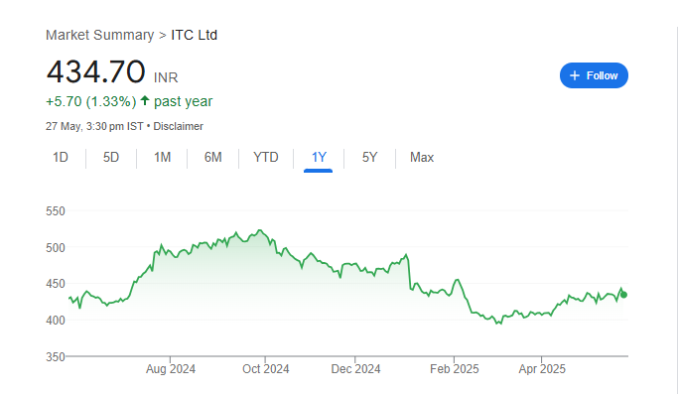
Task: Click the Feb 2025 axis label
Action: (454, 369)
